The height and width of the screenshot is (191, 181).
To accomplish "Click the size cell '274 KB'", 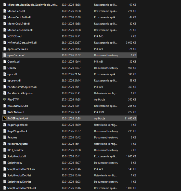I will (x=132, y=11).
